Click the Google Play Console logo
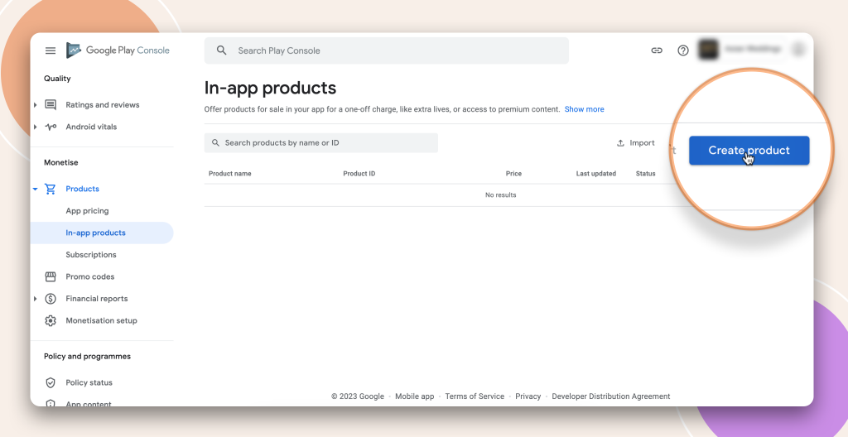Viewport: 848px width, 437px height. click(118, 50)
